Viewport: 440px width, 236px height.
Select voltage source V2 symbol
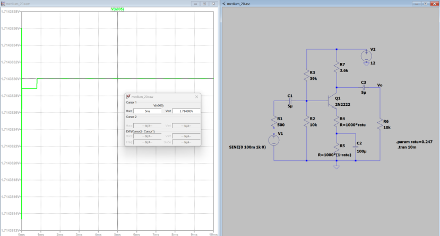click(366, 56)
